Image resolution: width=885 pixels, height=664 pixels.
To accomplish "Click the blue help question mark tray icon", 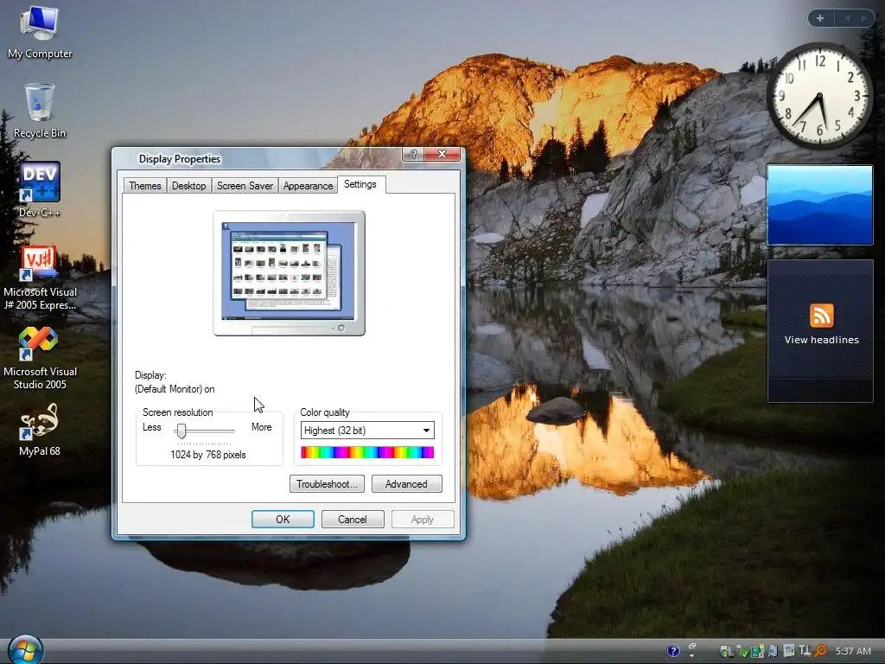I will [672, 651].
